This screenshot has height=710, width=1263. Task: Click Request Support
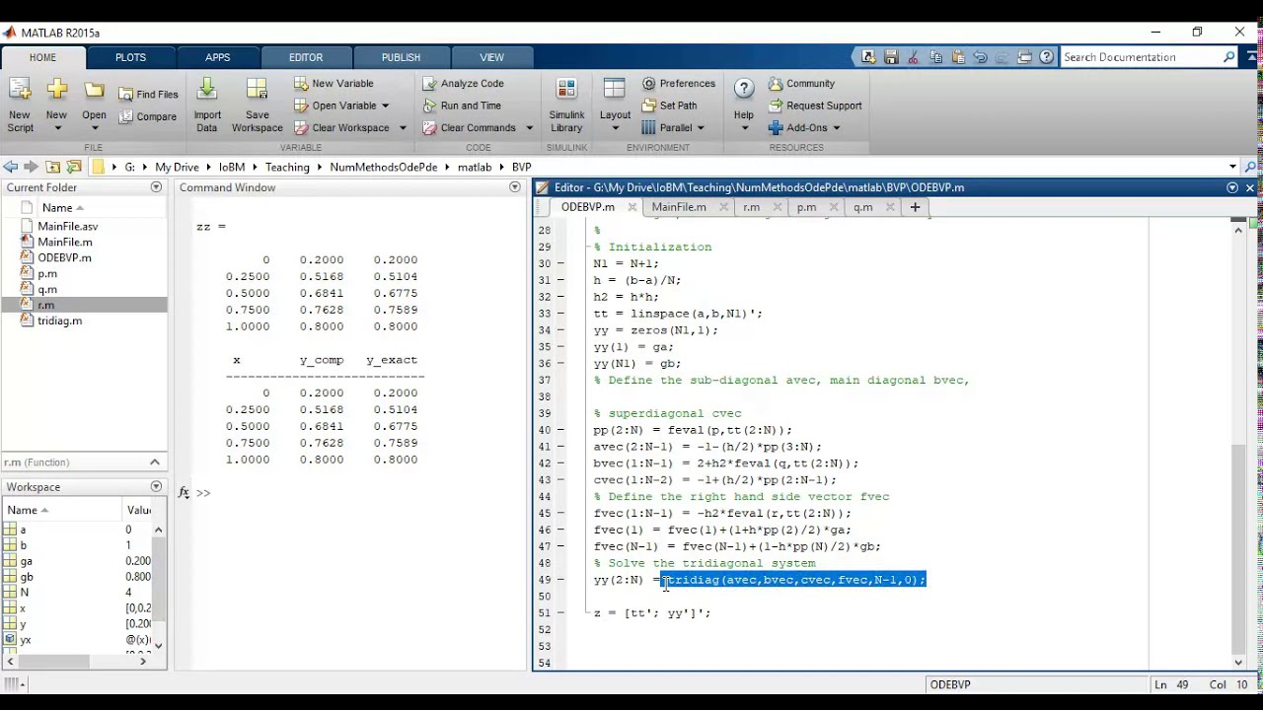tap(815, 106)
